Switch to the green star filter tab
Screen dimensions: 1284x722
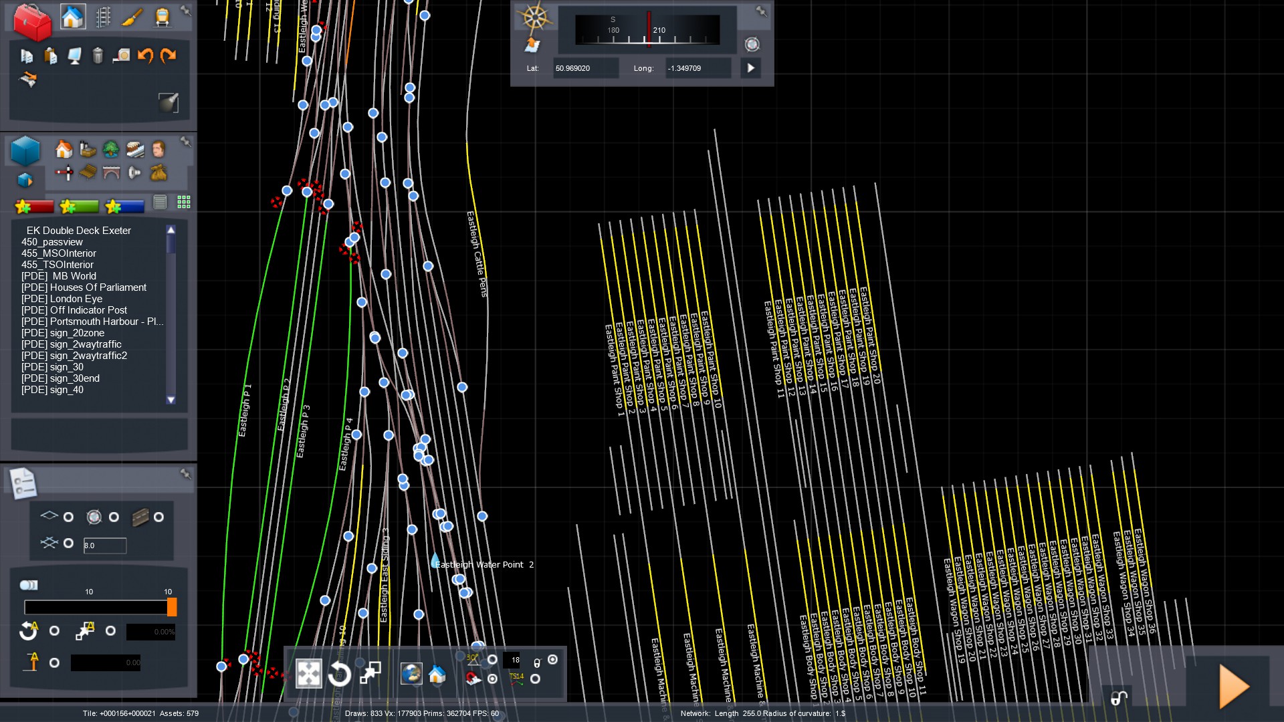[x=80, y=207]
